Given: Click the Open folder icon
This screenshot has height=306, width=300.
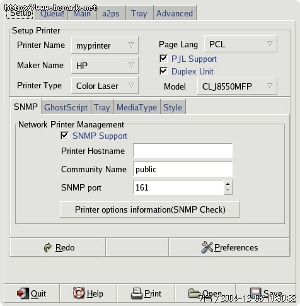Looking at the screenshot, I should 194,293.
